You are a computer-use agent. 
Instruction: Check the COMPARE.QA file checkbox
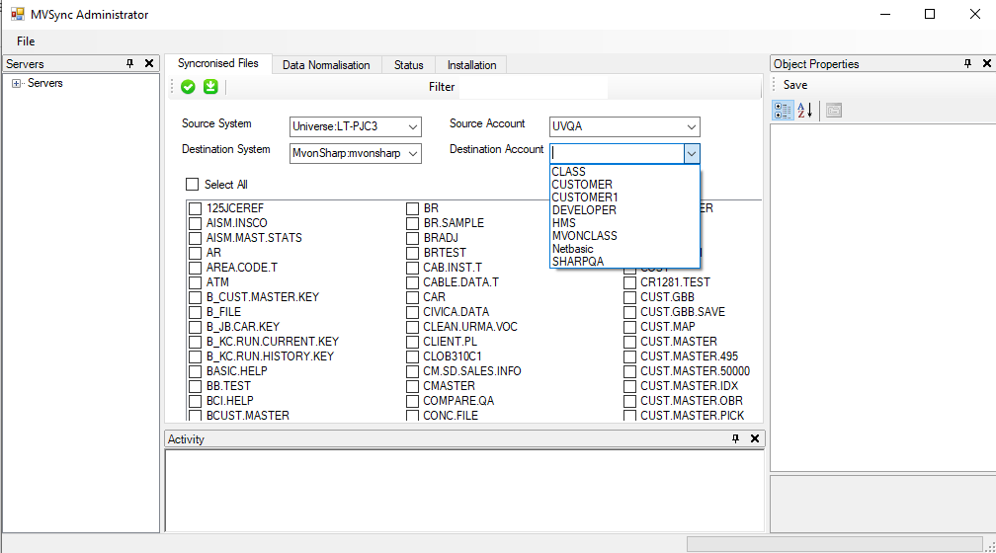point(412,401)
